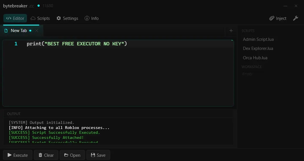This screenshot has width=304, height=161.
Task: Close the New Tab editor tab
Action: [37, 31]
